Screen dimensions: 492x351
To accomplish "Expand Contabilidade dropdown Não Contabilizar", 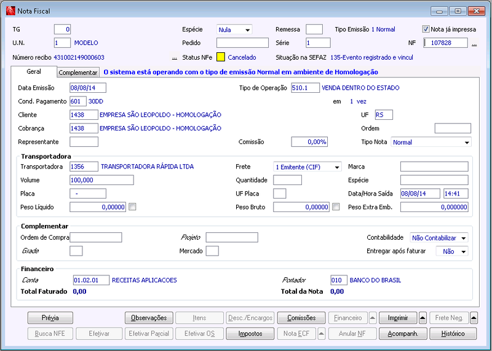I will pyautogui.click(x=438, y=238).
